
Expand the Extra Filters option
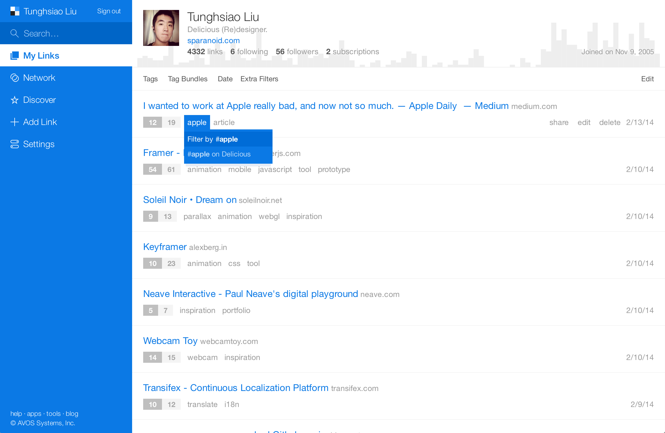259,79
